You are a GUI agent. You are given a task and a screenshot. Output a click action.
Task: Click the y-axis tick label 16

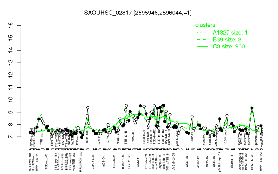pos(11,26)
